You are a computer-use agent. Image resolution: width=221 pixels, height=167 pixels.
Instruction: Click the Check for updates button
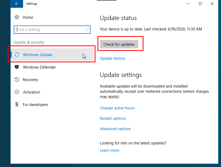click(119, 44)
